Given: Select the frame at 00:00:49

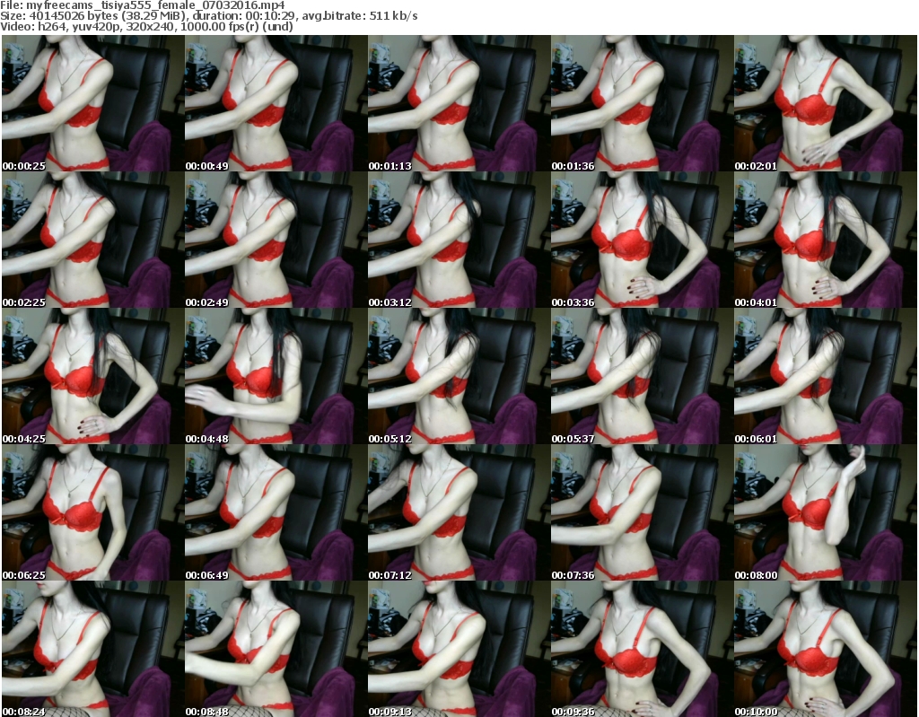Looking at the screenshot, I should pos(276,103).
